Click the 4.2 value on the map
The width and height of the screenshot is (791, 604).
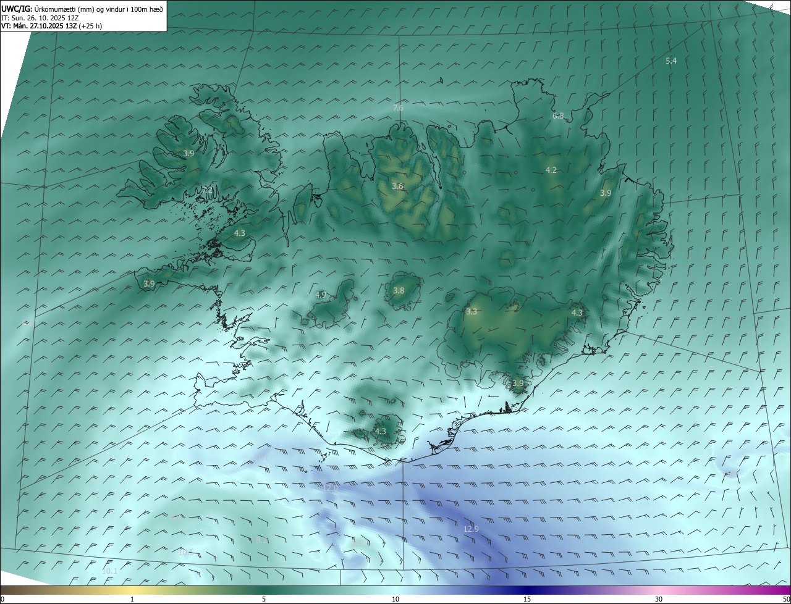click(x=551, y=170)
